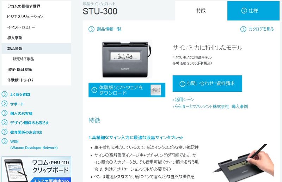Screen dimensions: 282x182
Task: Click circle arrow icon beside サポート
Action: [5, 103]
